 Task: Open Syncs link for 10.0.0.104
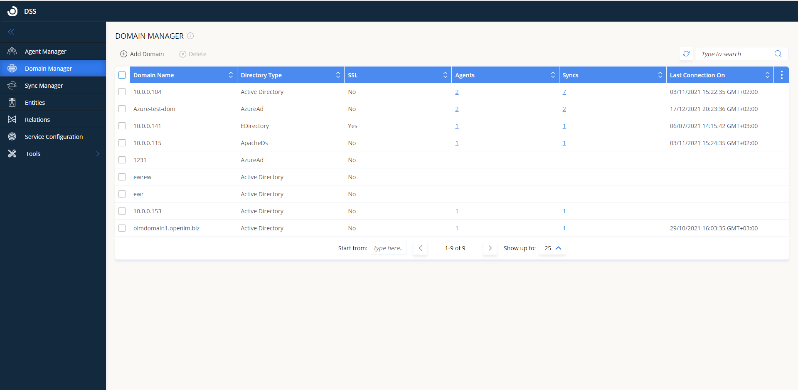pyautogui.click(x=564, y=92)
